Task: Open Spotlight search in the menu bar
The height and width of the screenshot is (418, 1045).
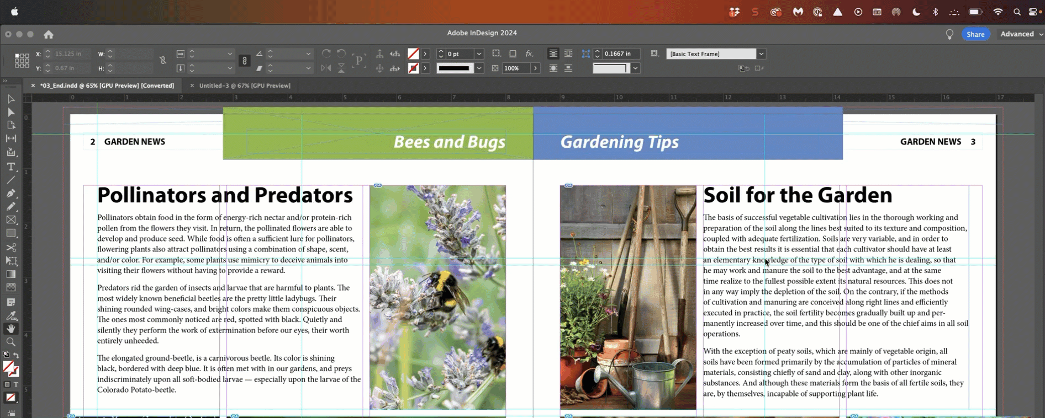Action: tap(1016, 12)
